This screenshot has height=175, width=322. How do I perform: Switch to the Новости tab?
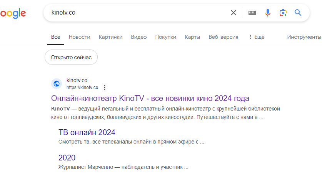click(x=79, y=37)
